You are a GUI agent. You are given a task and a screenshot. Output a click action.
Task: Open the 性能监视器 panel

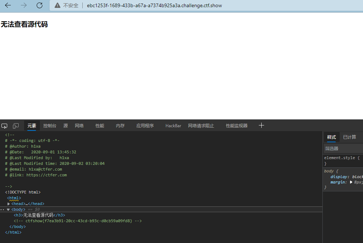[x=236, y=125]
